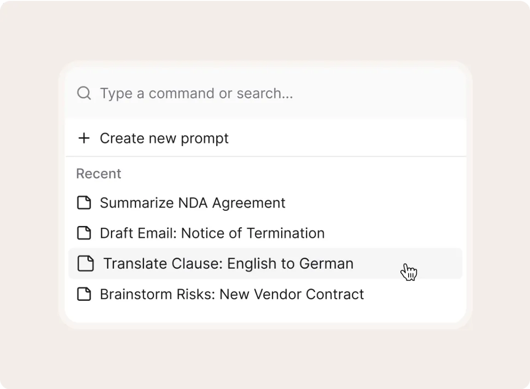Click the plus icon beside Create new prompt

tap(84, 138)
